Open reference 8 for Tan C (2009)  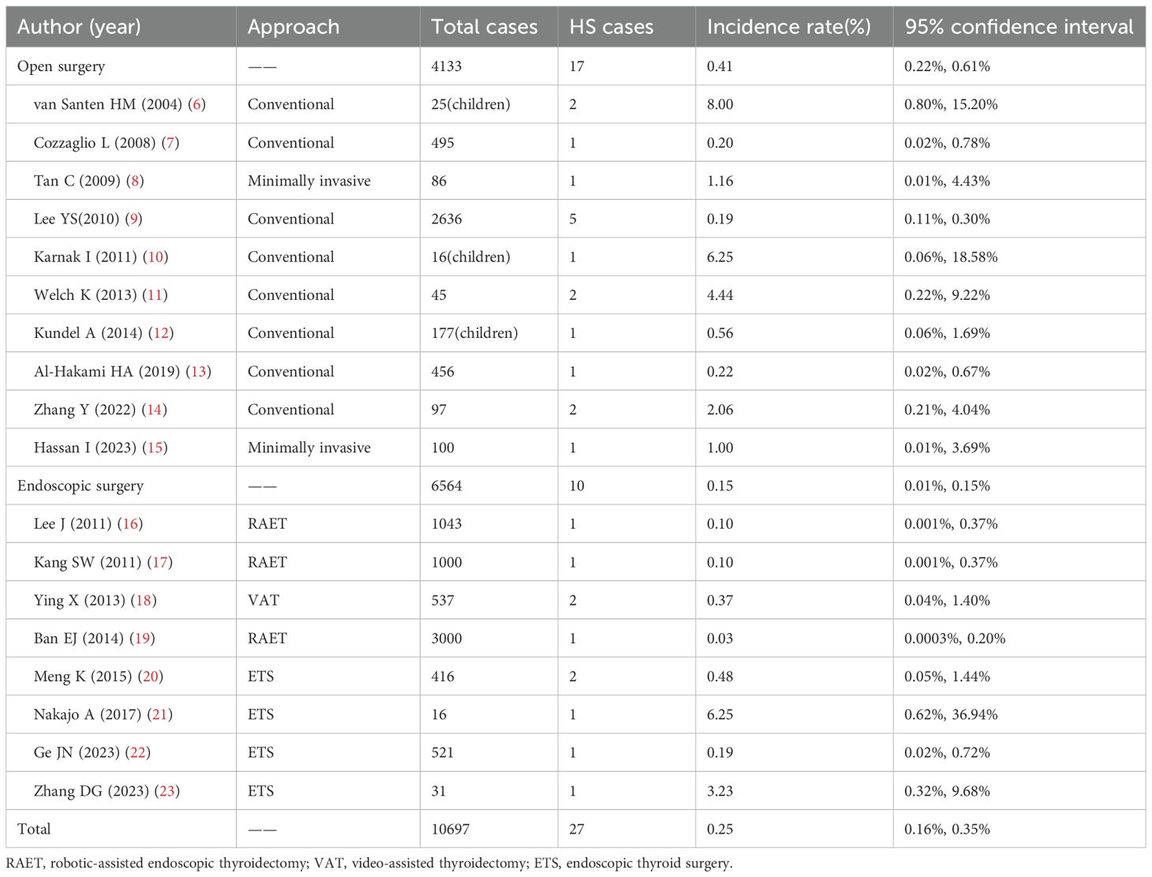[136, 181]
